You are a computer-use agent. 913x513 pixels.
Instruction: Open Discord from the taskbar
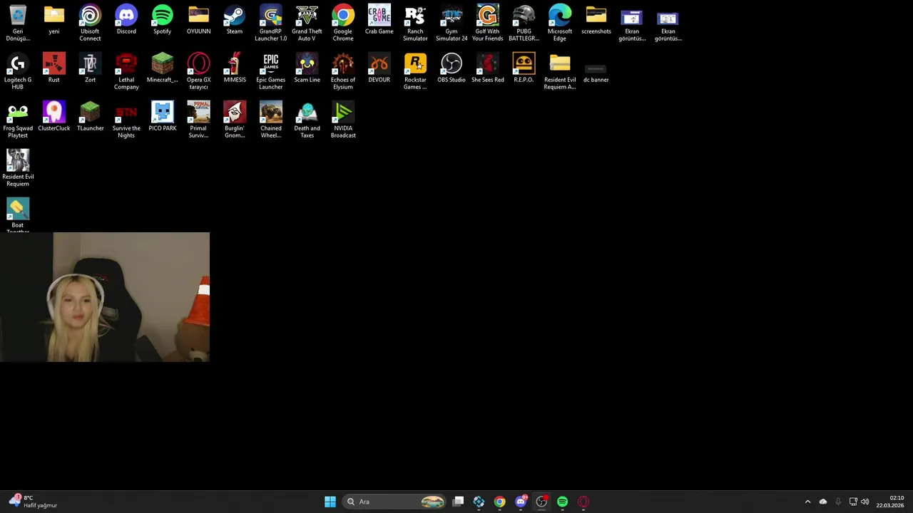[521, 502]
